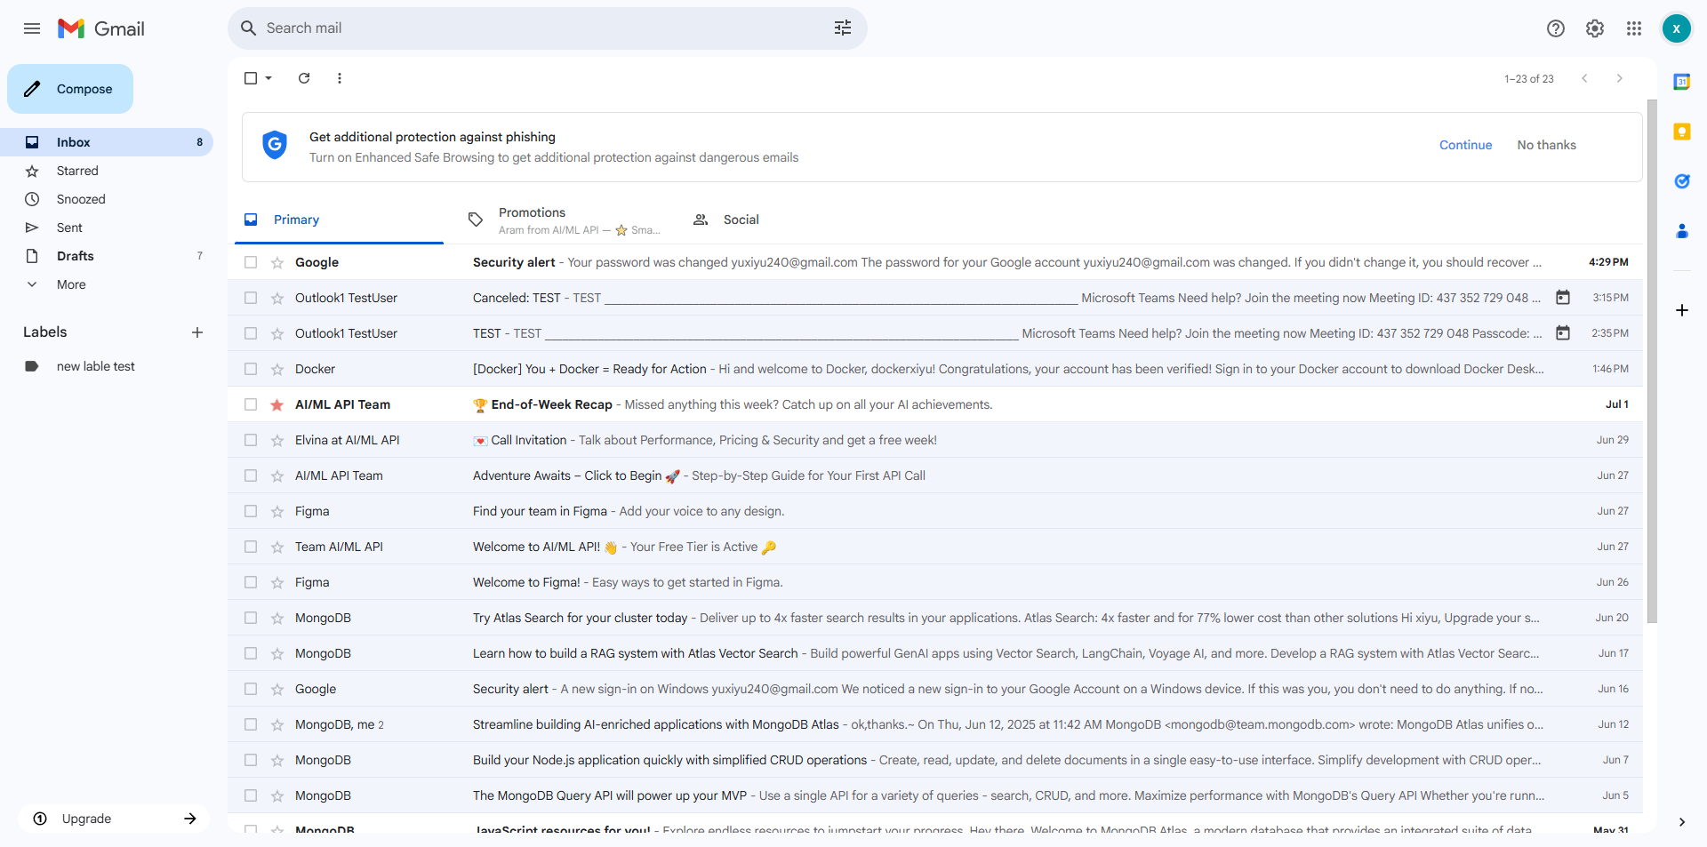Image resolution: width=1707 pixels, height=847 pixels.
Task: Click calendar icon on 2:35 PM TEST email
Action: tap(1562, 333)
